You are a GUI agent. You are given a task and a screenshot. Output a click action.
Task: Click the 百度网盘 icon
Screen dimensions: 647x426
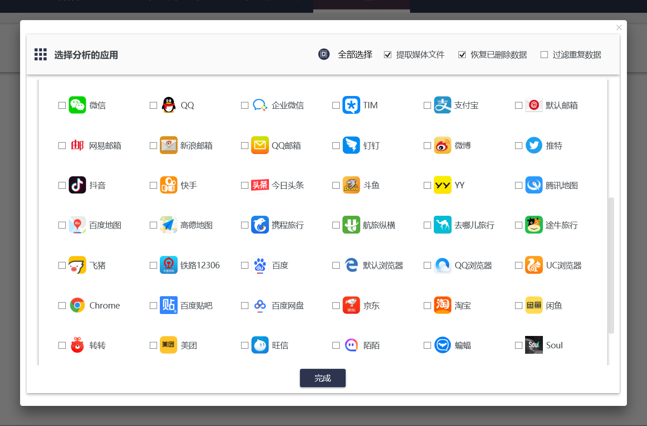260,305
